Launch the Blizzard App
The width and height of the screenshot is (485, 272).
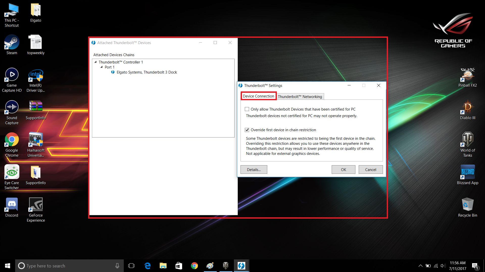click(468, 172)
